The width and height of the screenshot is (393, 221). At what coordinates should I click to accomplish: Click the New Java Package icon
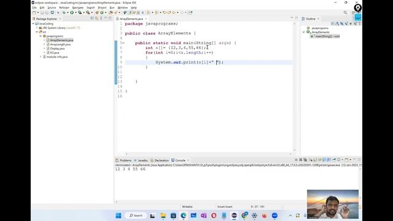97,12
